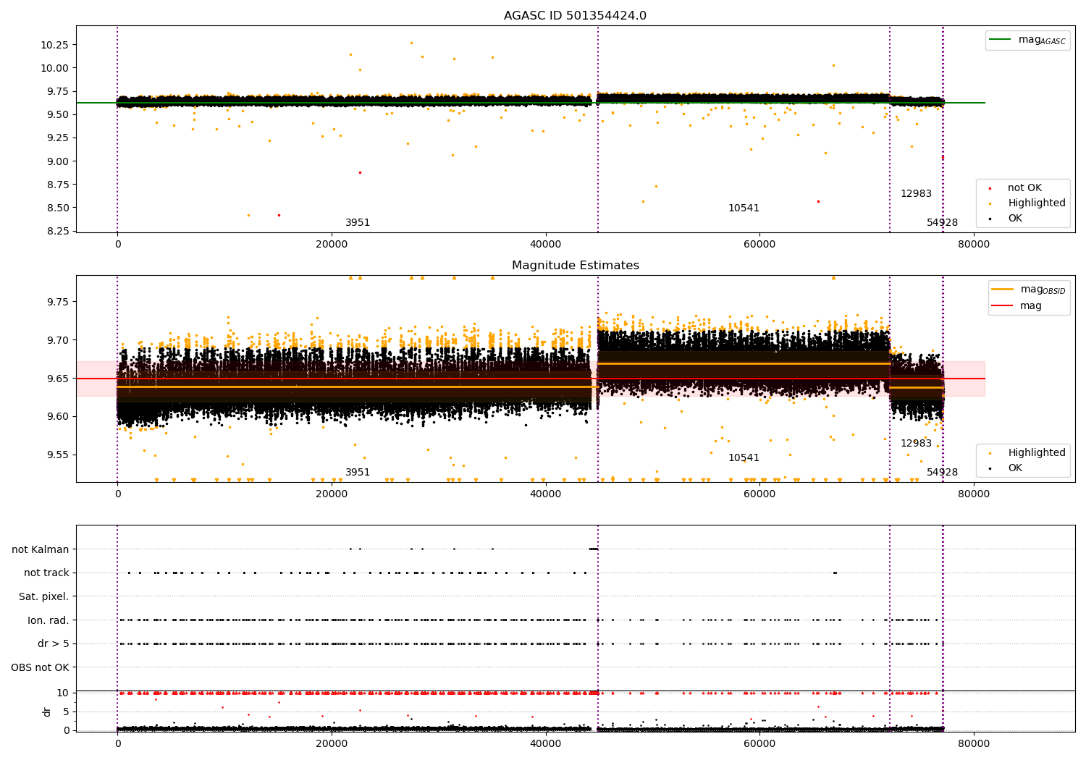Click the dr axis tick label '5'
This screenshot has width=1086, height=760.
[x=67, y=712]
